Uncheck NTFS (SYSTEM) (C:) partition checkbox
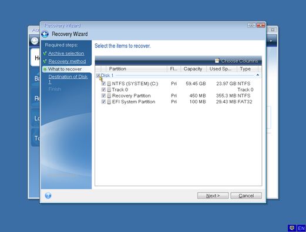This screenshot has width=306, height=232. click(103, 83)
